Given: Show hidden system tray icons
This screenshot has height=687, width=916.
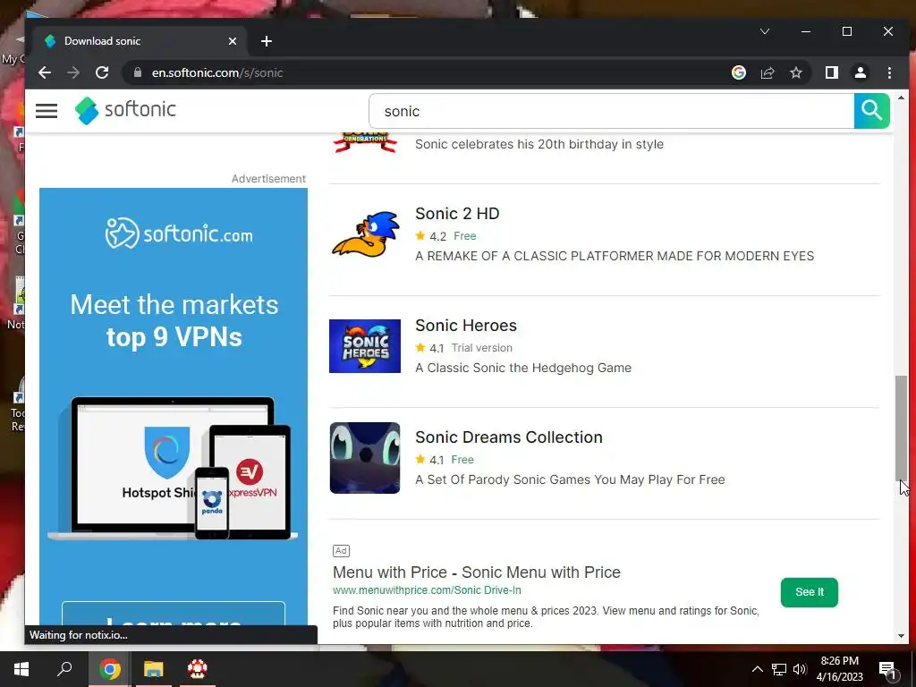Looking at the screenshot, I should pos(757,669).
